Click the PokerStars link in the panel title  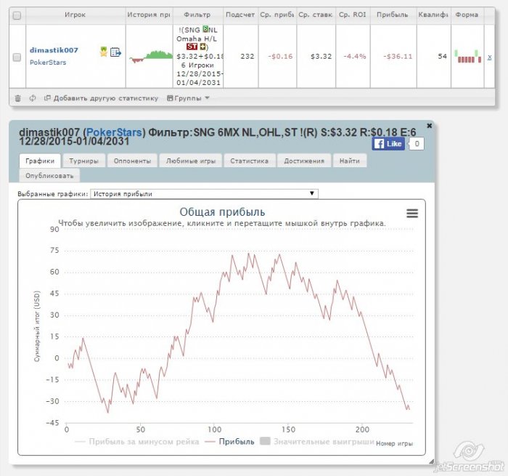pyautogui.click(x=114, y=132)
